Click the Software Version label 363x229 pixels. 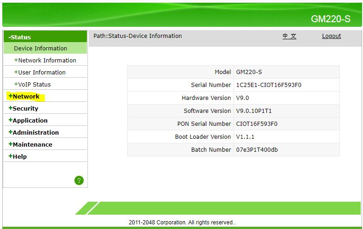207,111
